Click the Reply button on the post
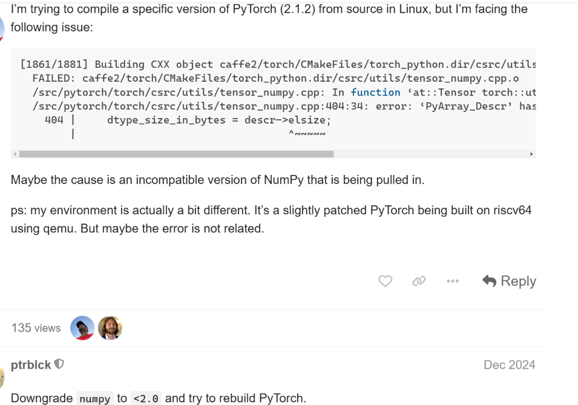578x405 pixels. click(509, 281)
